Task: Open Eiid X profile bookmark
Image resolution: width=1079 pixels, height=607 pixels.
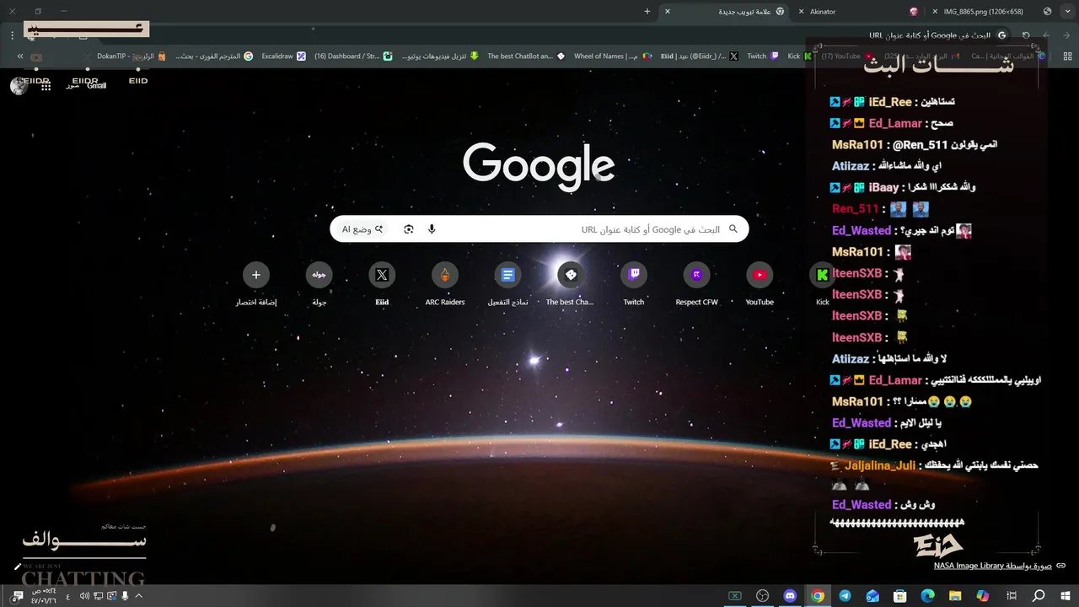Action: pos(700,56)
